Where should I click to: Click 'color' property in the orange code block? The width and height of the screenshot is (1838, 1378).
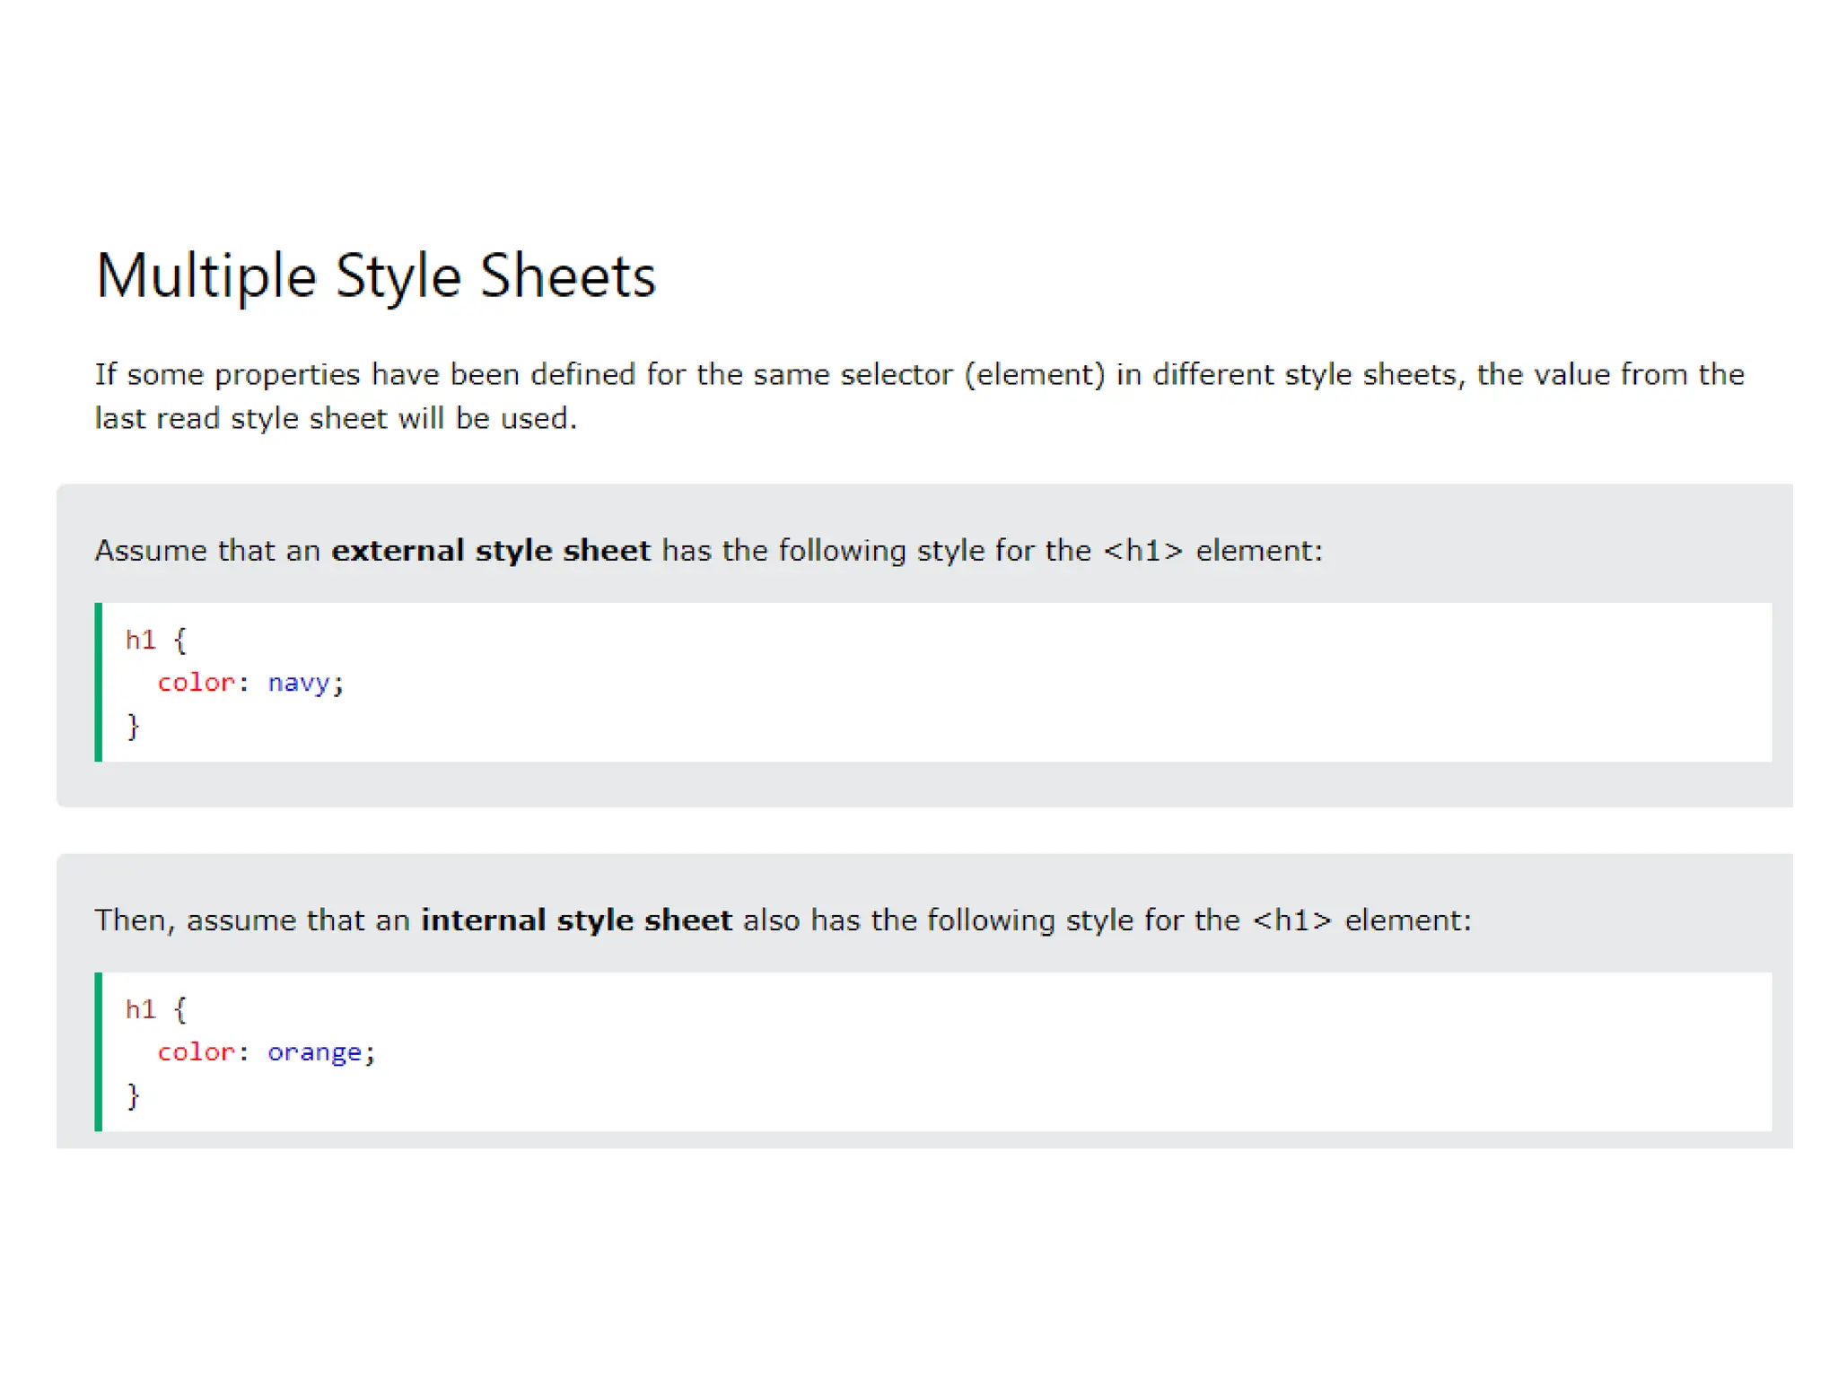tap(196, 1052)
